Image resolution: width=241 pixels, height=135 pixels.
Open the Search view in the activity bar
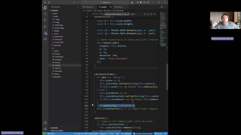click(x=45, y=14)
